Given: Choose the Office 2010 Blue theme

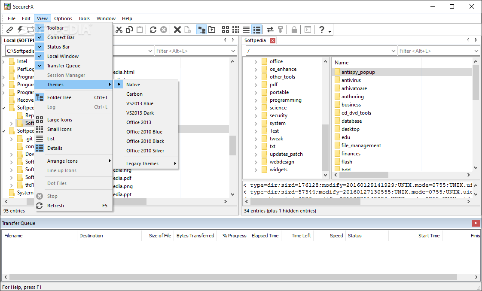Looking at the screenshot, I should click(x=146, y=132).
